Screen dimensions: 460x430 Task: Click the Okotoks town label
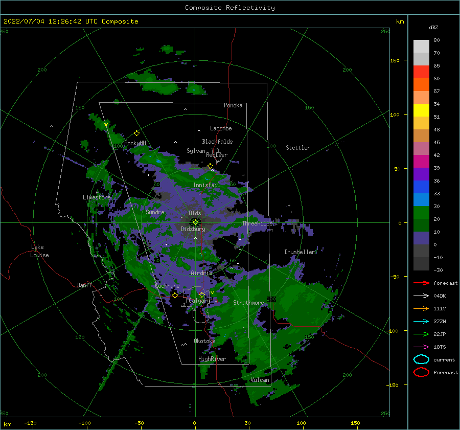pos(204,341)
